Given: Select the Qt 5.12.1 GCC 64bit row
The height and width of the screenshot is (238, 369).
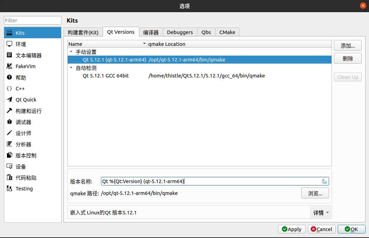Looking at the screenshot, I should click(200, 76).
